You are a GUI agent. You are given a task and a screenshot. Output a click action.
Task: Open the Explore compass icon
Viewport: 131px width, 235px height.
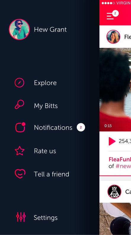click(19, 83)
